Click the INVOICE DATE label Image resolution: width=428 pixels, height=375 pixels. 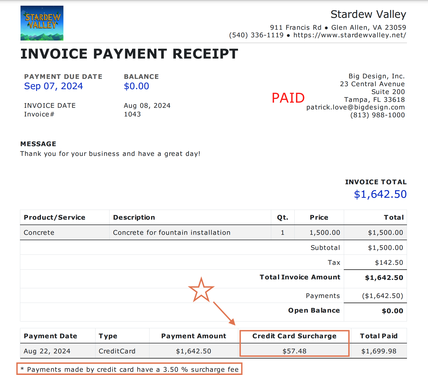50,106
